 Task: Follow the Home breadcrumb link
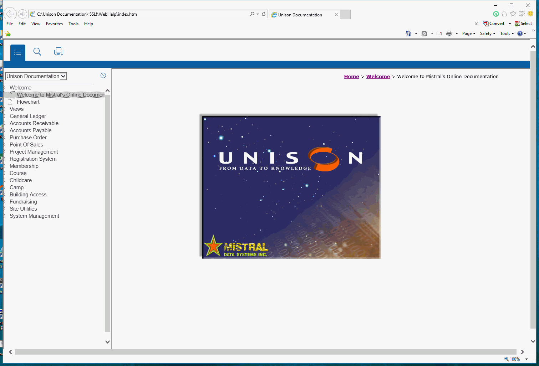click(351, 77)
